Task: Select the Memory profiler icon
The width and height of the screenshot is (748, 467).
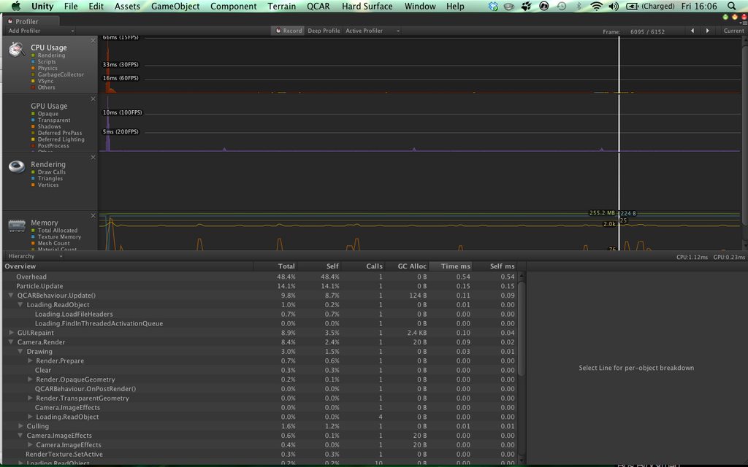Action: coord(16,226)
